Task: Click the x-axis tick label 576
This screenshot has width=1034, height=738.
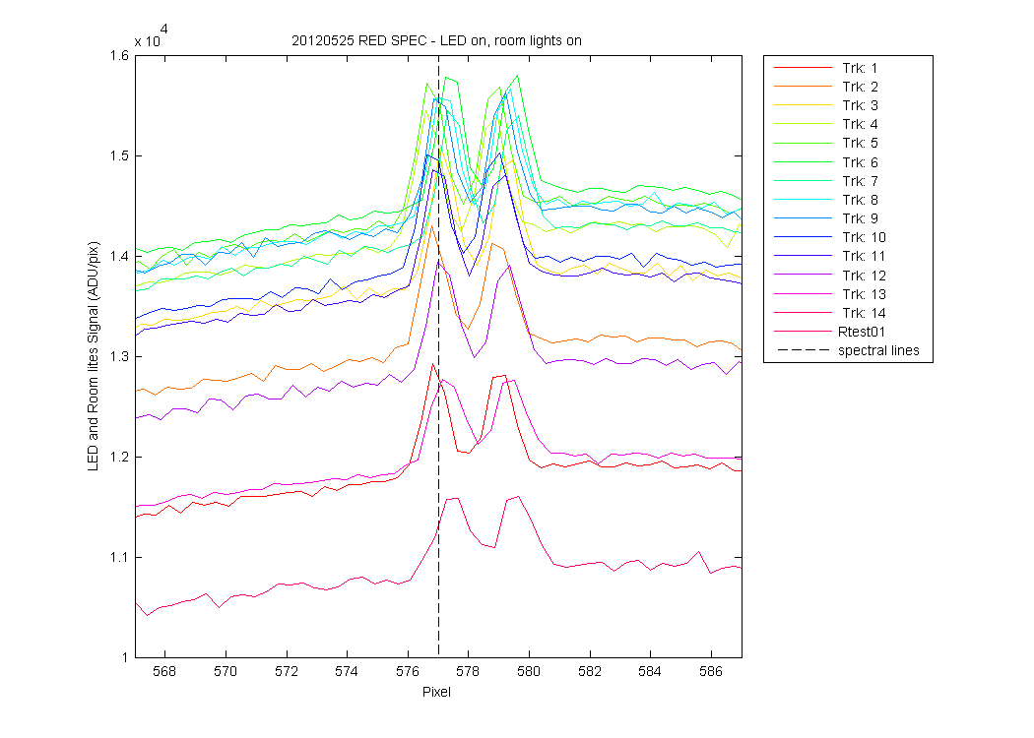Action: (x=408, y=671)
